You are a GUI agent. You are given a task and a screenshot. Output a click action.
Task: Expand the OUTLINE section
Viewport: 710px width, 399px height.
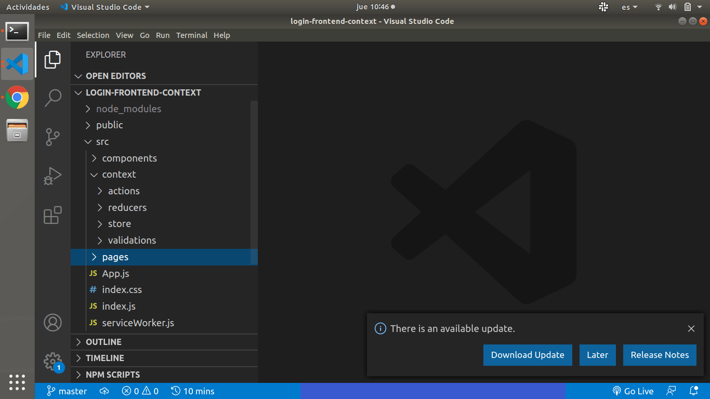(103, 342)
